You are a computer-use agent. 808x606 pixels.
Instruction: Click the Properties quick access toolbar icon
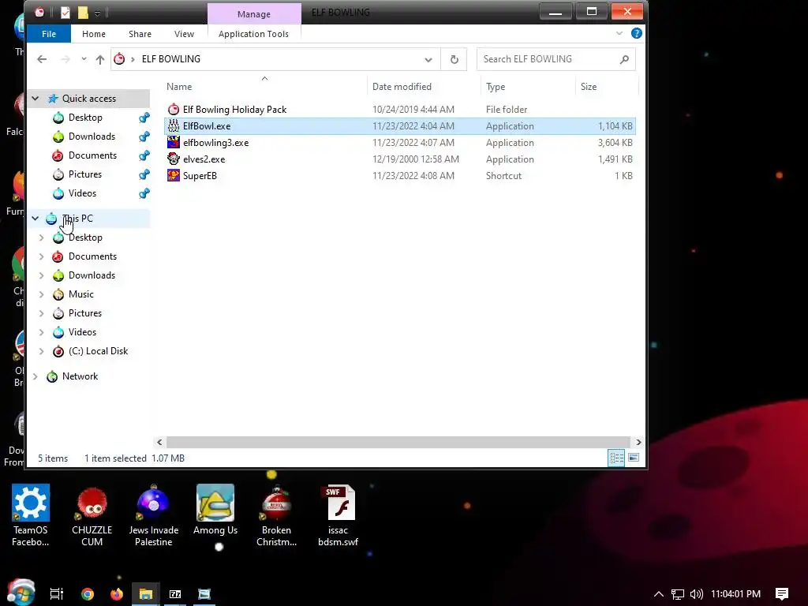point(65,13)
